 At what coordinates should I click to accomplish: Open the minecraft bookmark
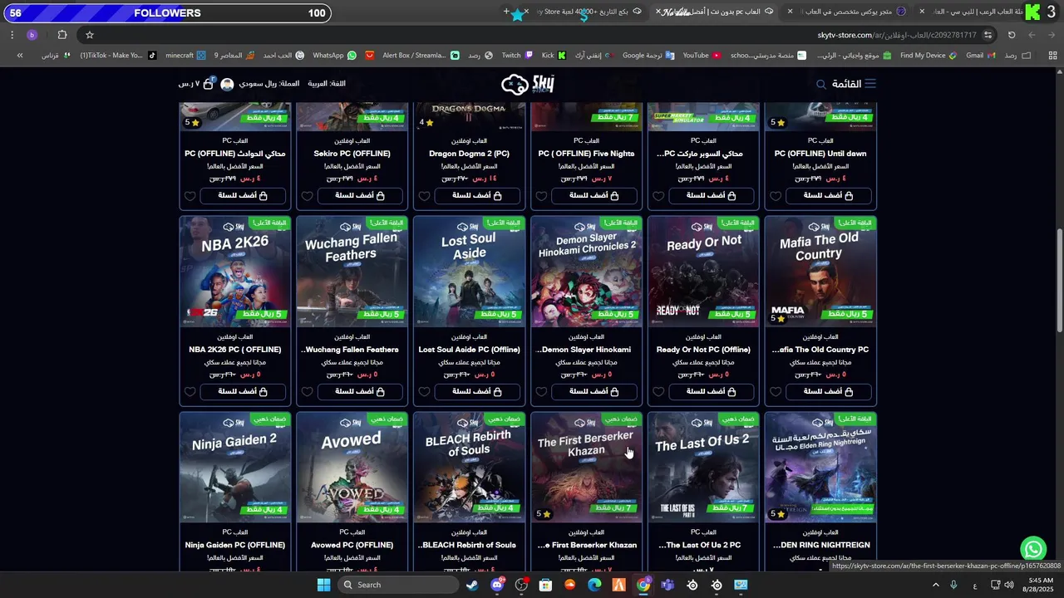click(x=185, y=56)
